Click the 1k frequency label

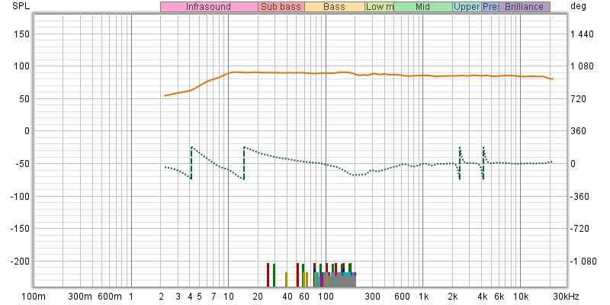pyautogui.click(x=423, y=297)
